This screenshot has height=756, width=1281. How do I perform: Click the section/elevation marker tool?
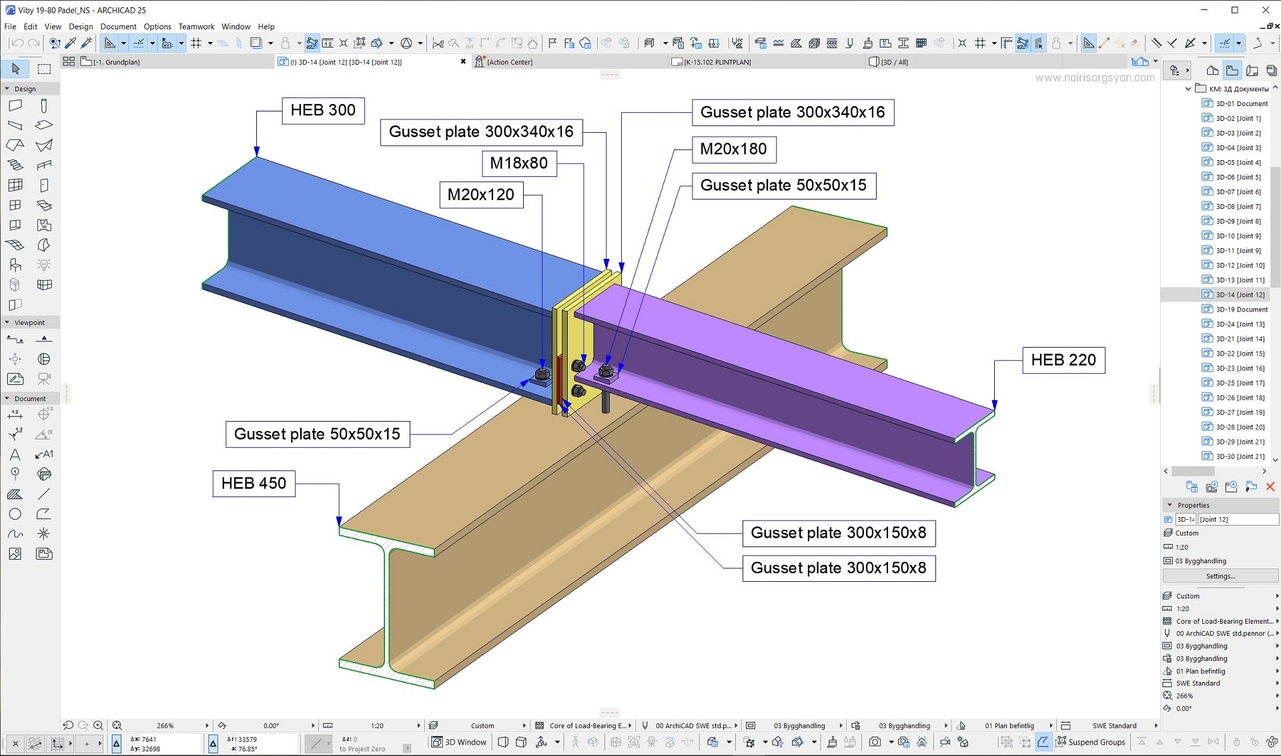point(16,338)
